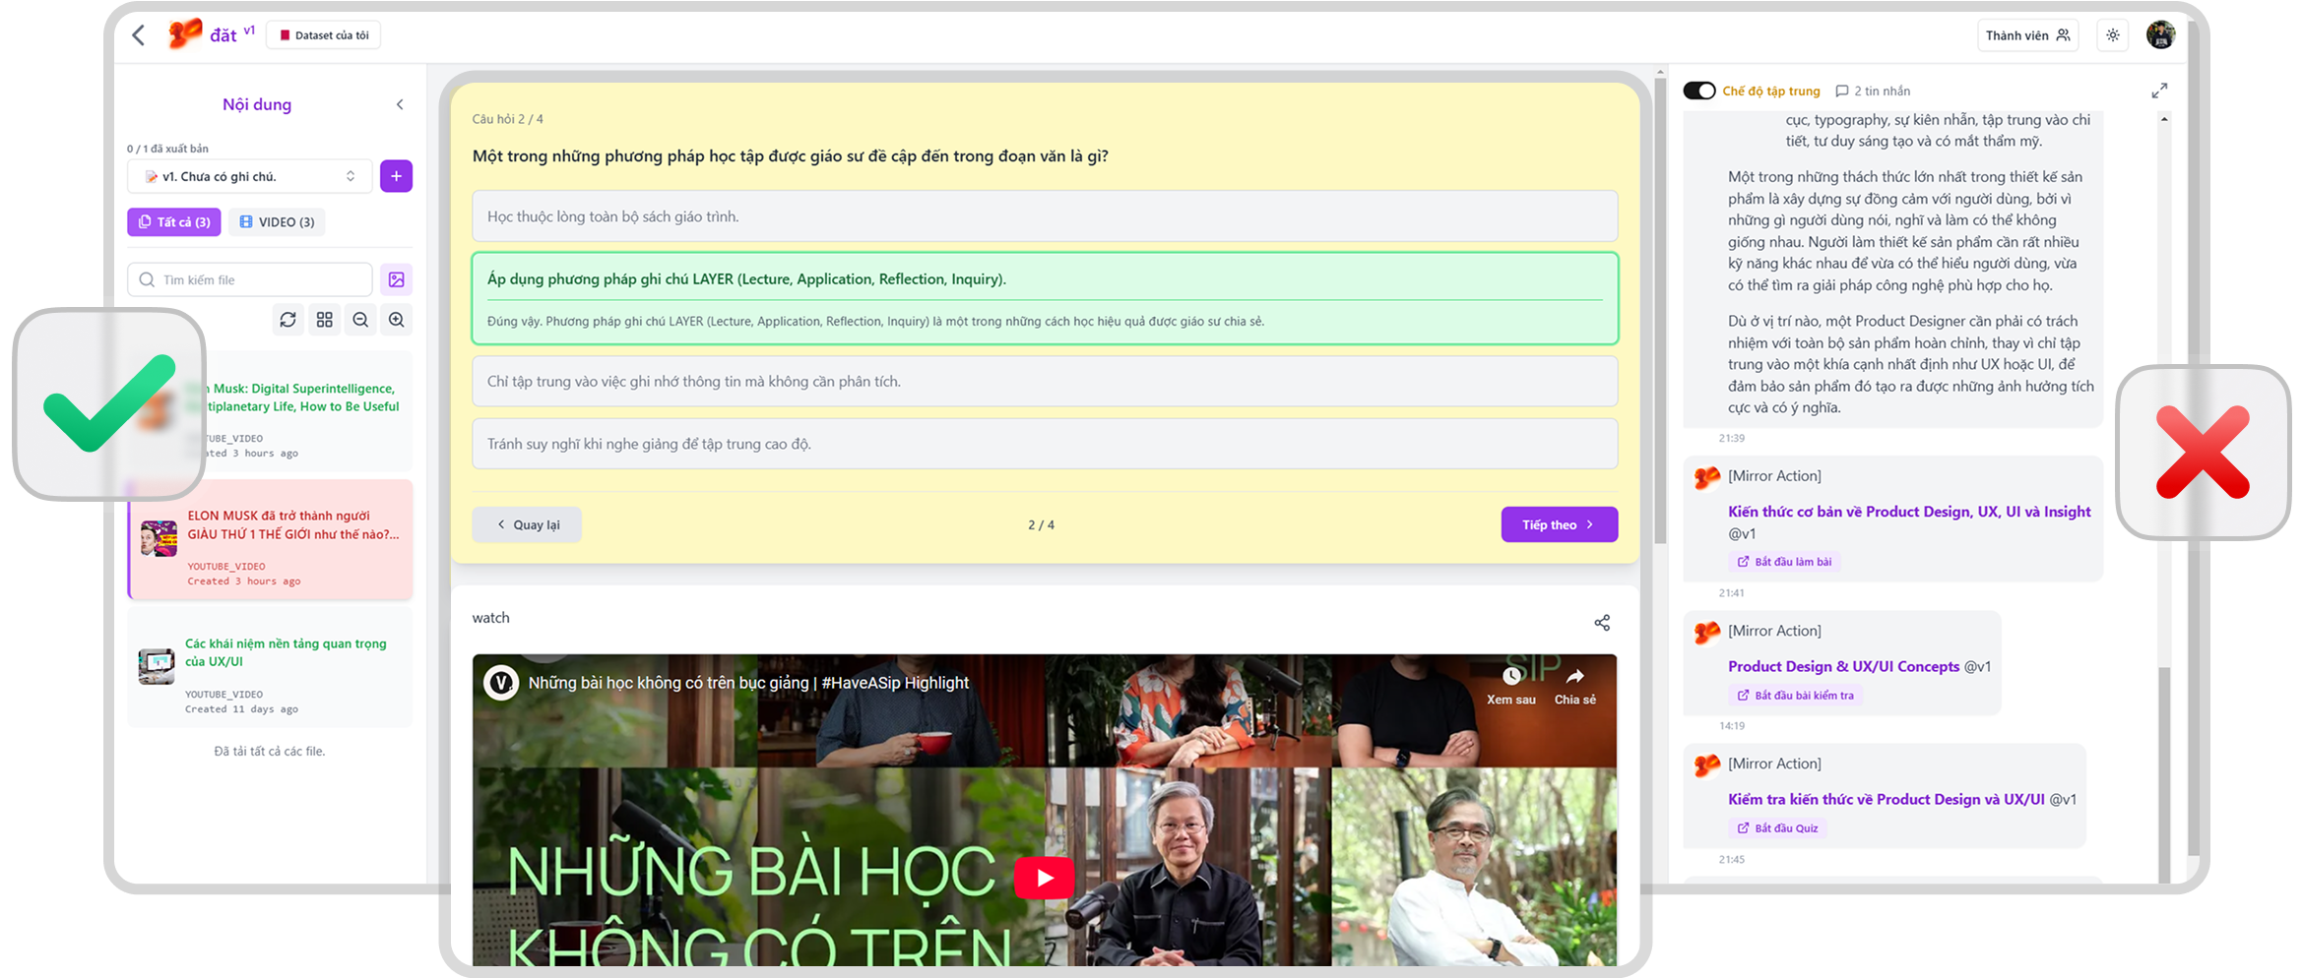Toggle the light/dark theme icon
This screenshot has height=978, width=2302.
coord(2112,35)
